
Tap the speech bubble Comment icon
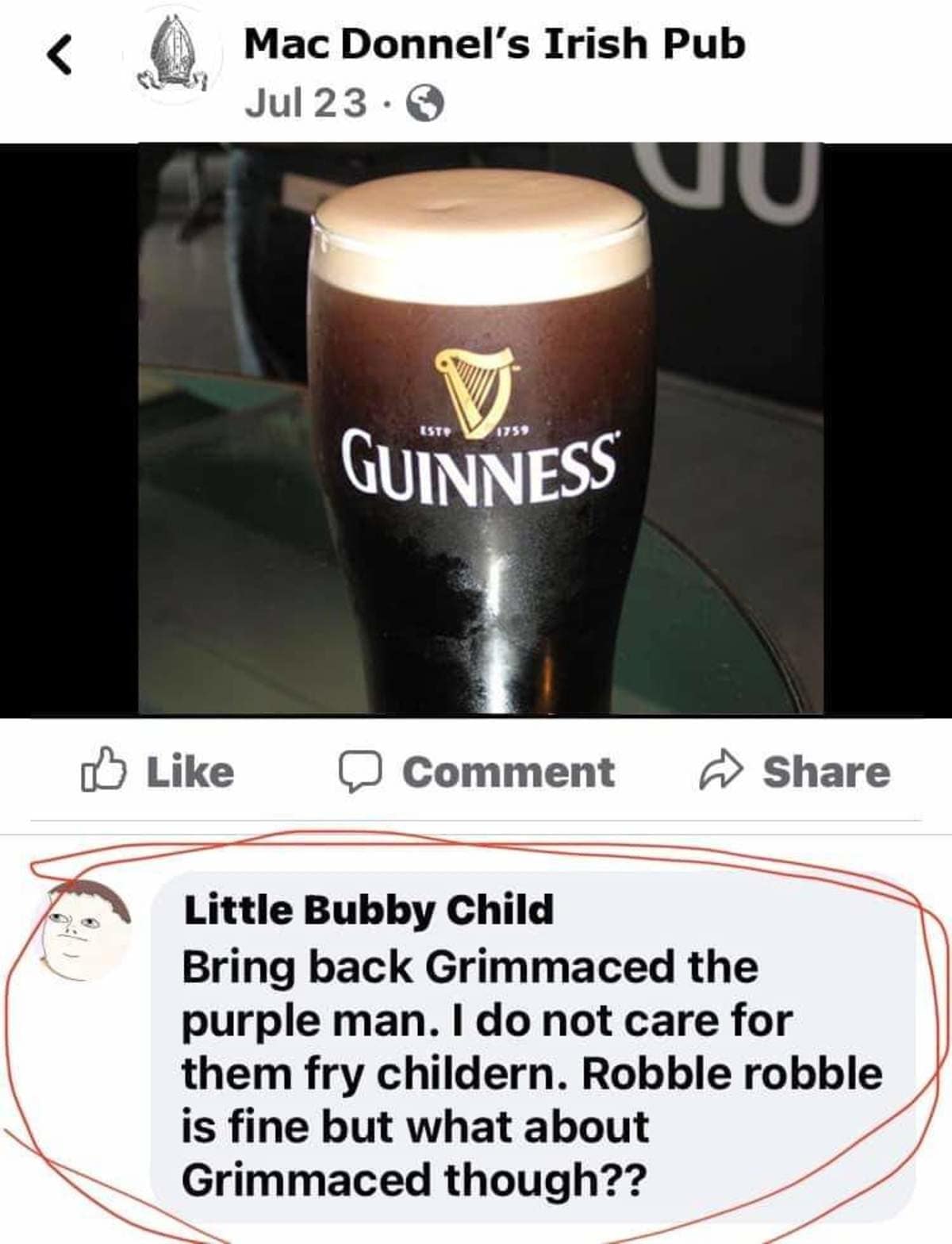pos(362,772)
